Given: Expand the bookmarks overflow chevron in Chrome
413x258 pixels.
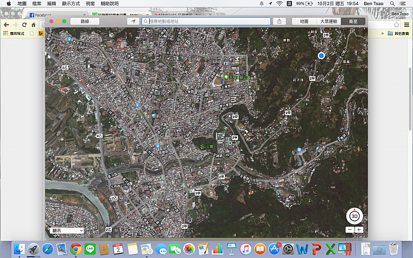Looking at the screenshot, I should click(x=382, y=33).
